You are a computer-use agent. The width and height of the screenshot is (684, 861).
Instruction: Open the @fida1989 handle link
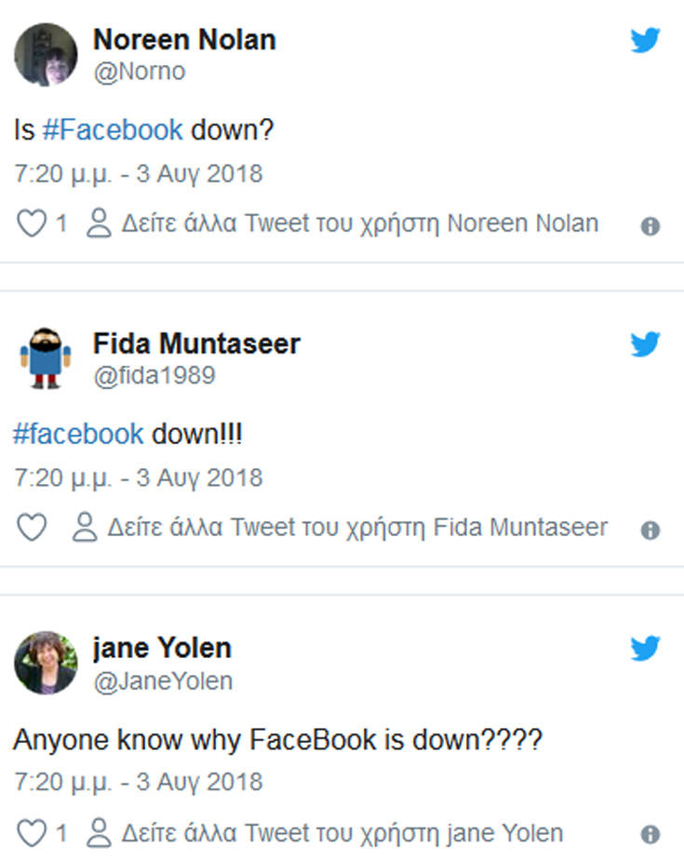point(154,376)
